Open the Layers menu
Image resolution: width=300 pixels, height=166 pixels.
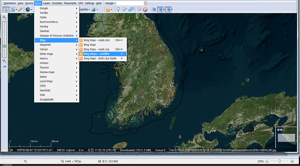coord(47,3)
